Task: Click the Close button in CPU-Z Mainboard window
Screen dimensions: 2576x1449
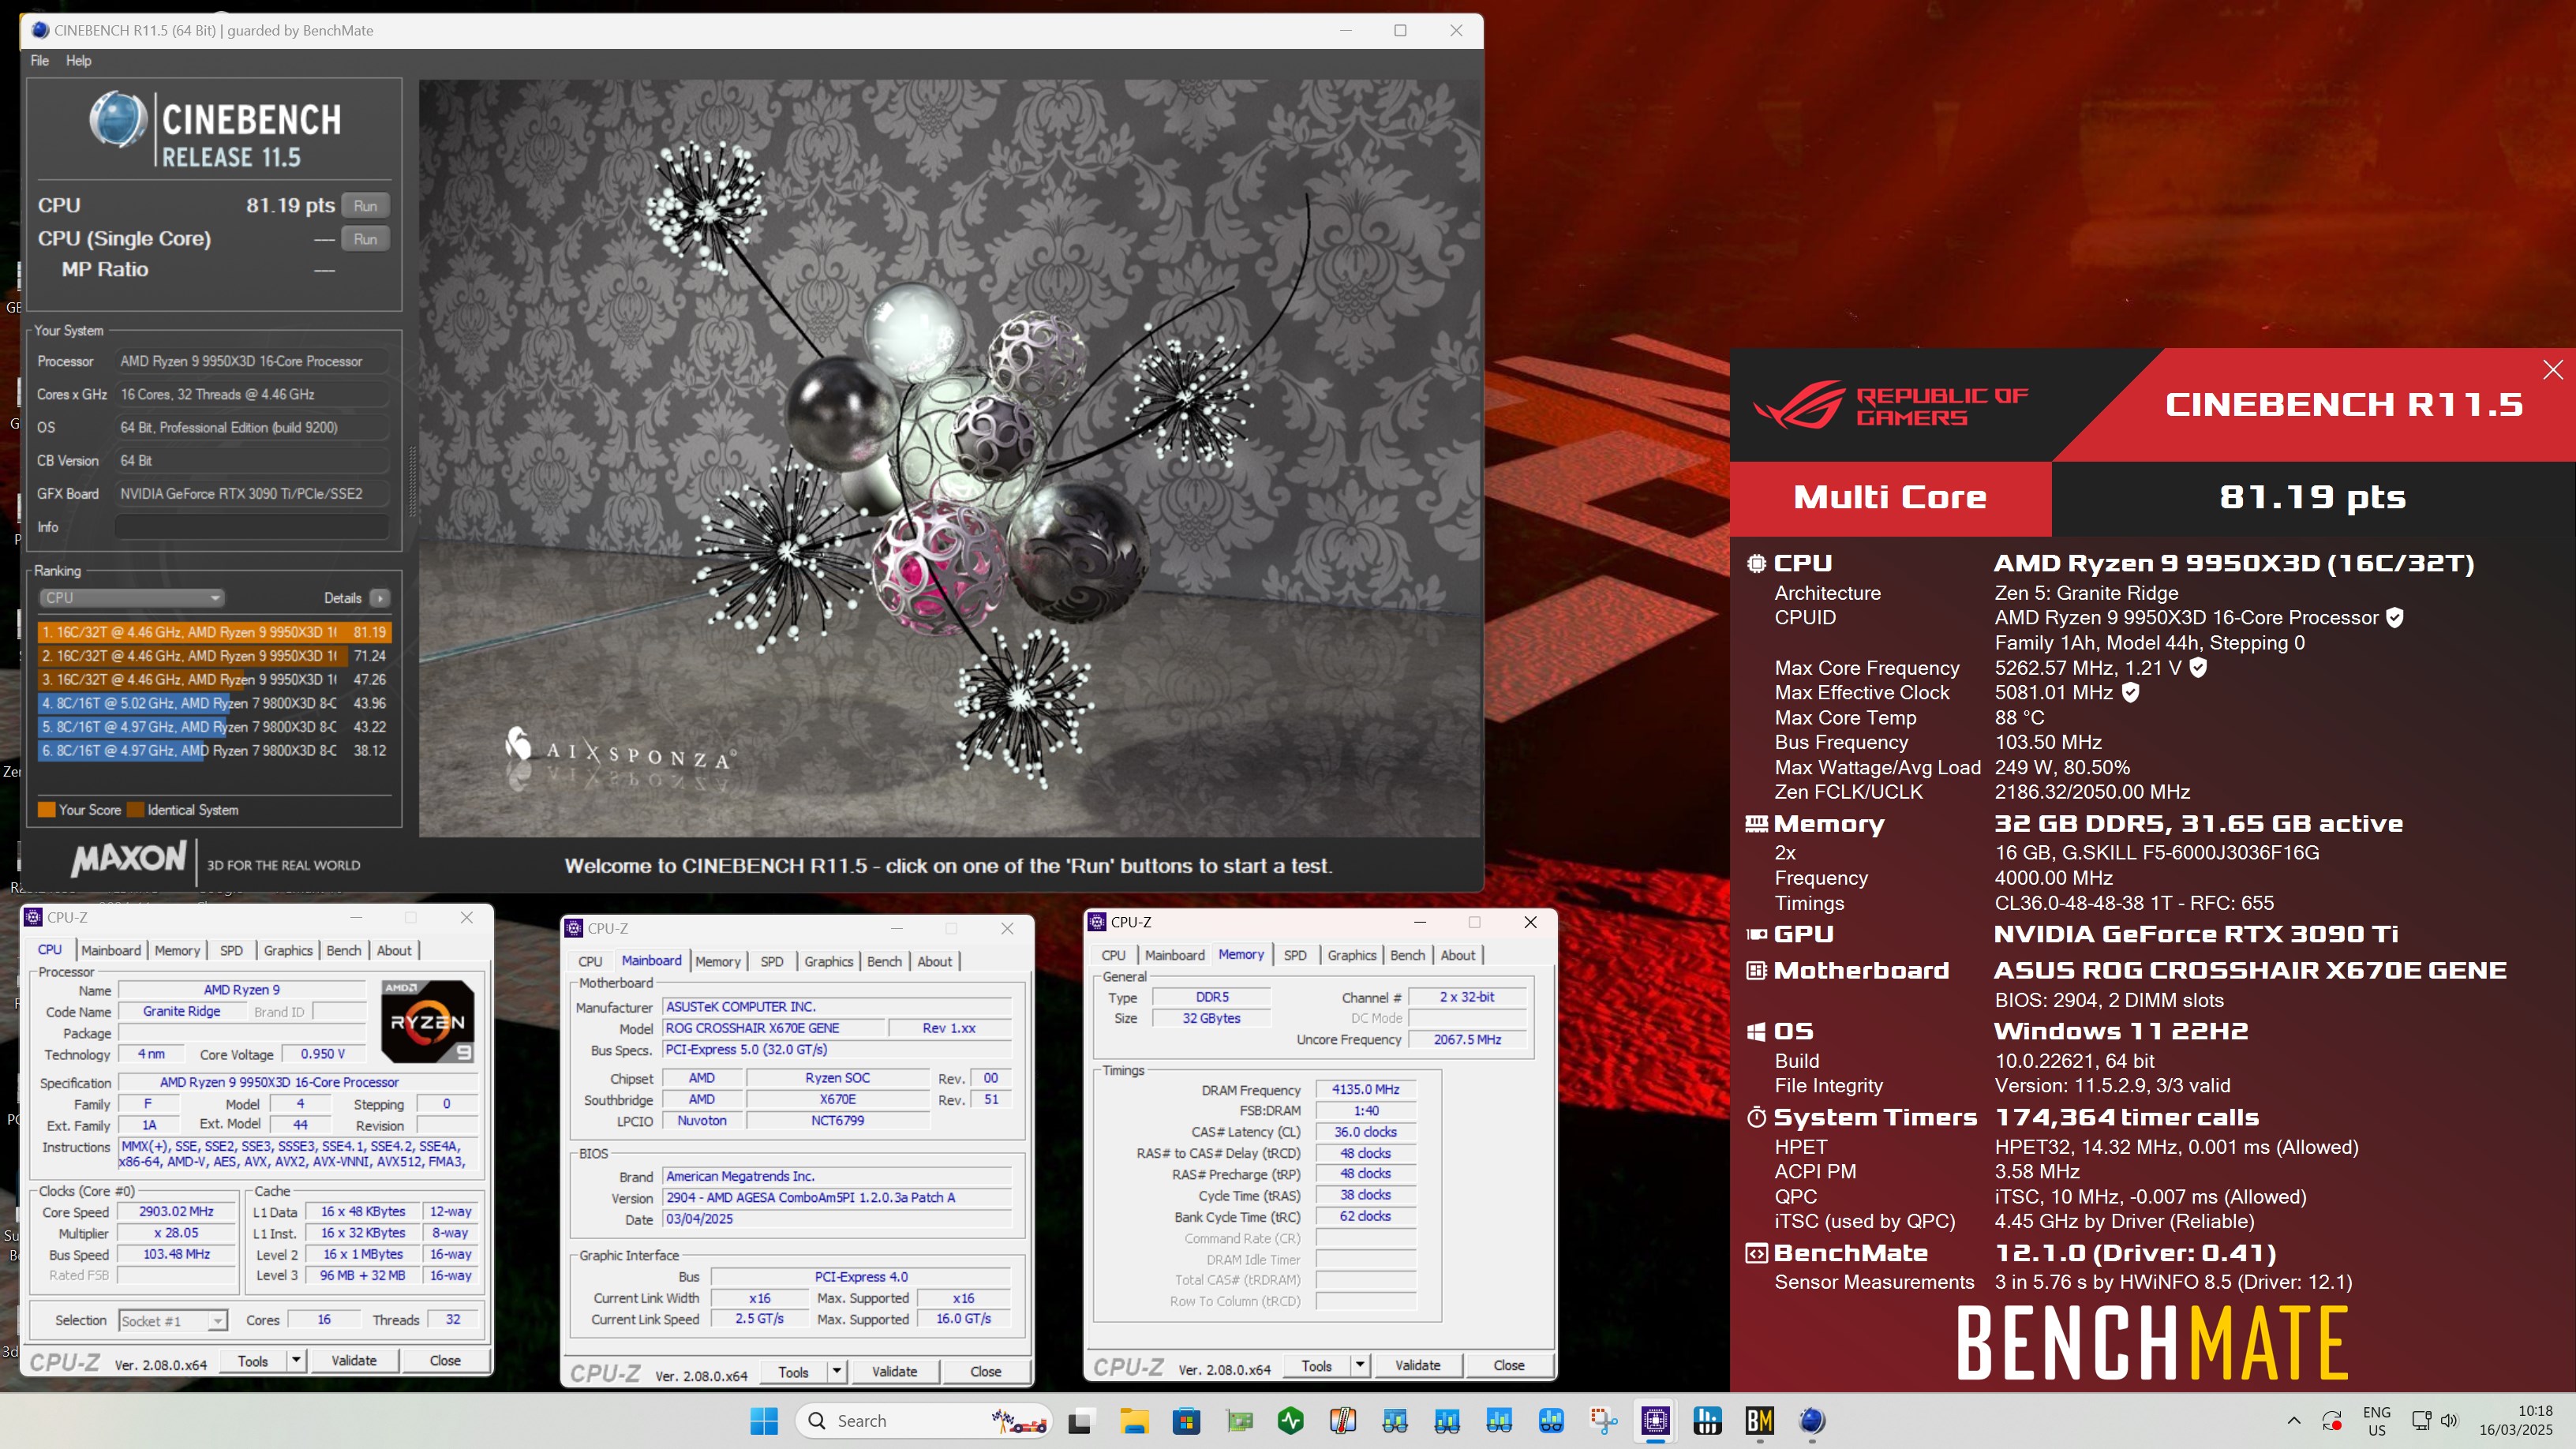Action: (x=985, y=1372)
